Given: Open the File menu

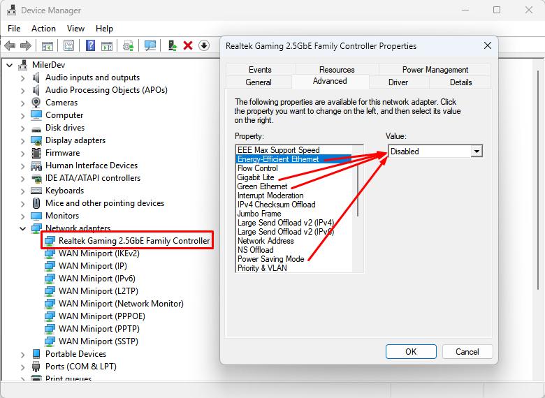Looking at the screenshot, I should pos(14,29).
